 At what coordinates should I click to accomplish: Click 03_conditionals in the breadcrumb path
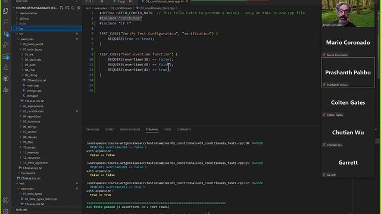click(121, 8)
